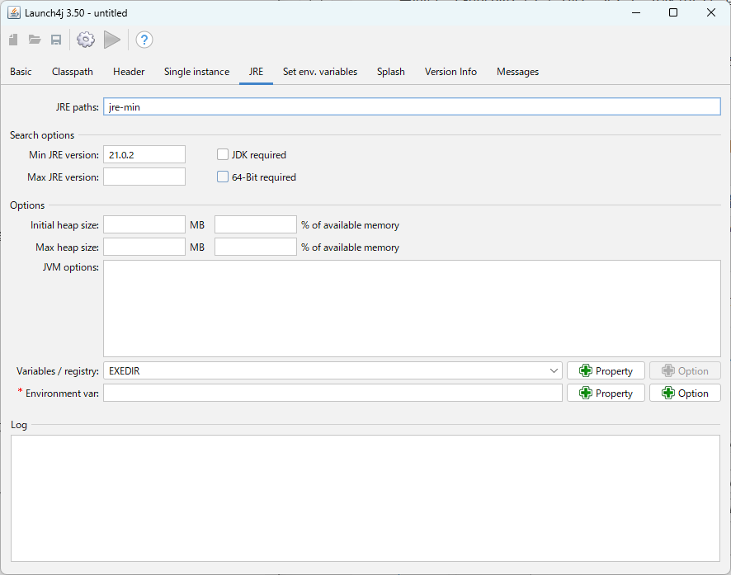Enable the JDK required checkbox

223,154
